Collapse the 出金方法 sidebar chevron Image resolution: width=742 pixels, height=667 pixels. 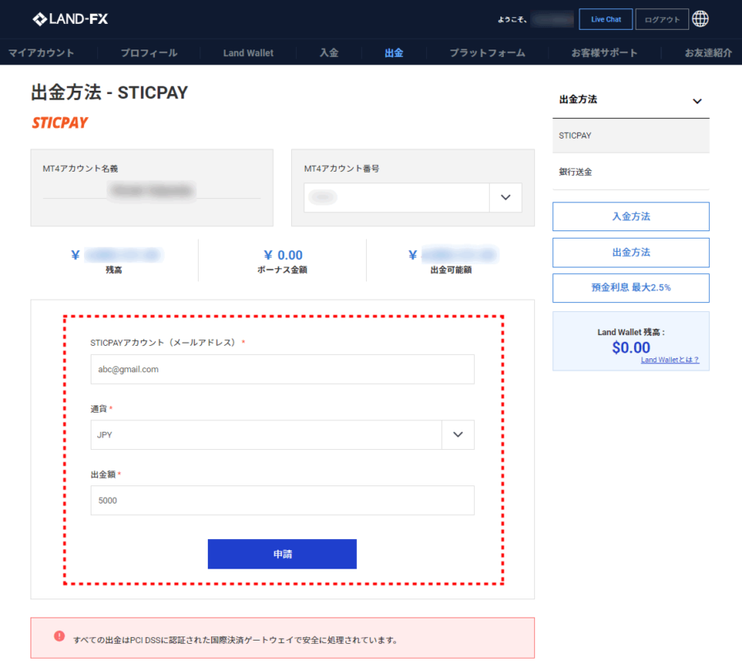[x=697, y=101]
